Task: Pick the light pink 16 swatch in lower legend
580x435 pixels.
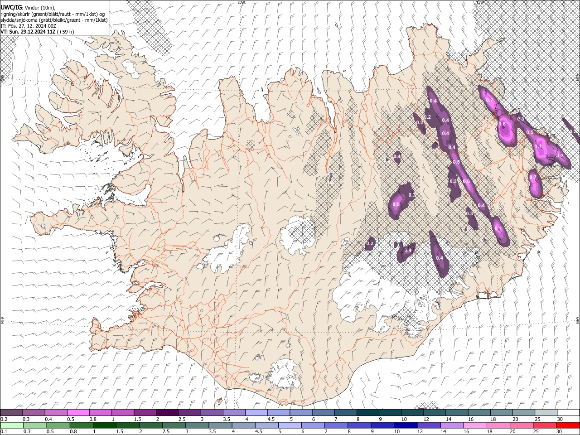Action: tap(476, 425)
